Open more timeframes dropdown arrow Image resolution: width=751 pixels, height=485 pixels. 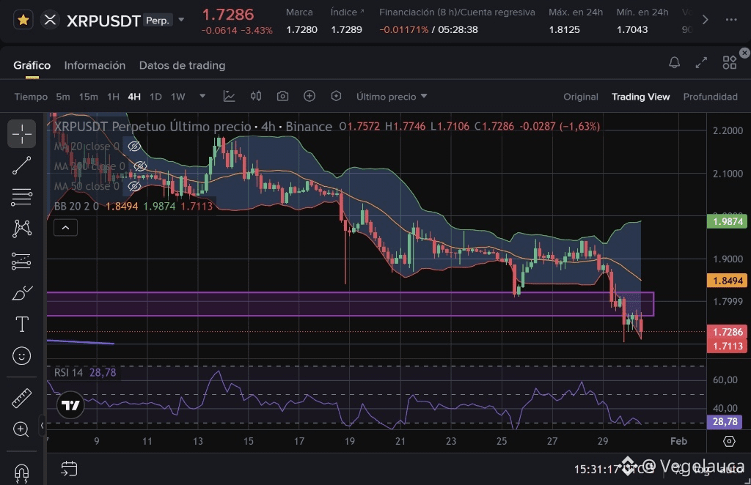click(202, 96)
